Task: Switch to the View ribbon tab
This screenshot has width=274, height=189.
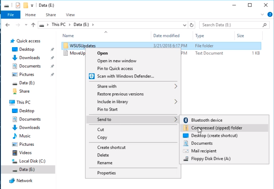Action: click(70, 15)
